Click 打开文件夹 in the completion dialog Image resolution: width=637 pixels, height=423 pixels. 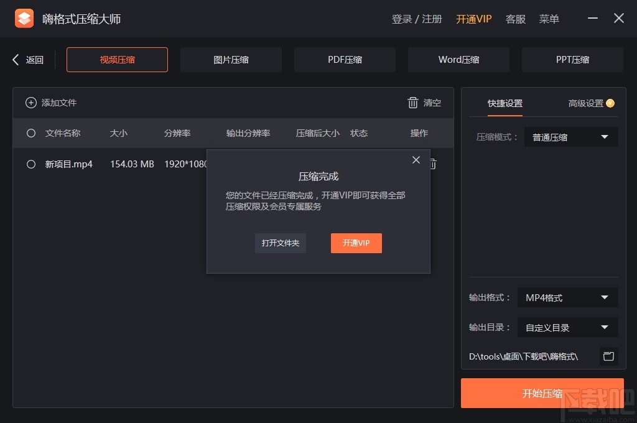coord(280,243)
